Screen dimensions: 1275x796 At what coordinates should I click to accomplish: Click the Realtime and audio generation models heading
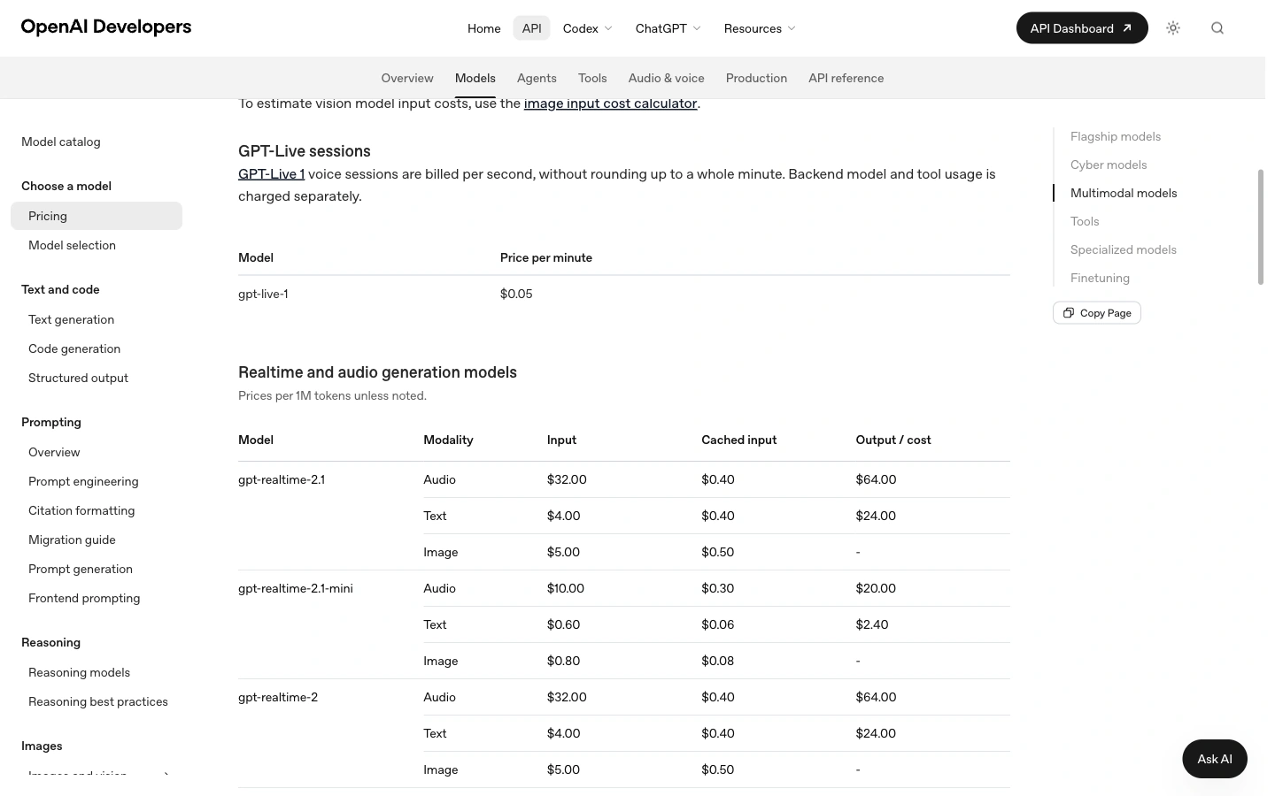point(377,372)
